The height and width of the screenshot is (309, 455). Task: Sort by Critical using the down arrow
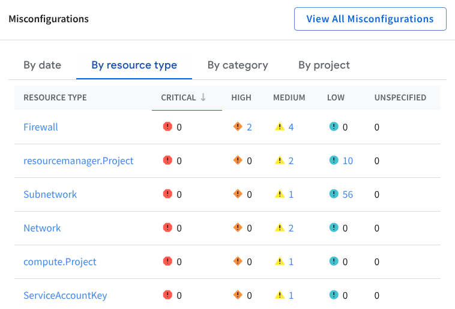click(203, 97)
